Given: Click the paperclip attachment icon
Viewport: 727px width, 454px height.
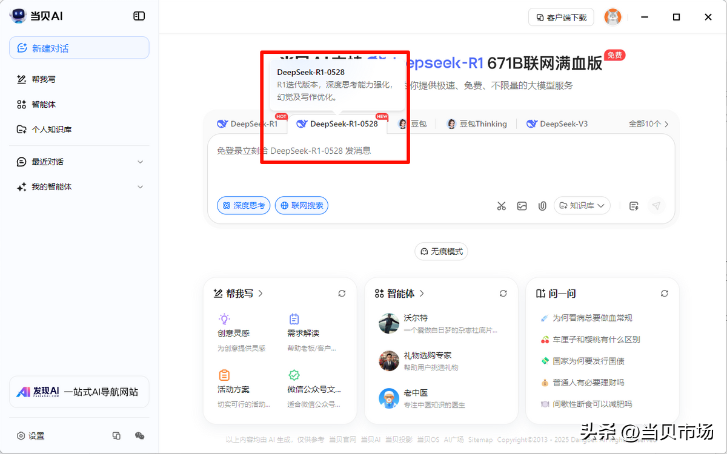Looking at the screenshot, I should click(x=542, y=206).
